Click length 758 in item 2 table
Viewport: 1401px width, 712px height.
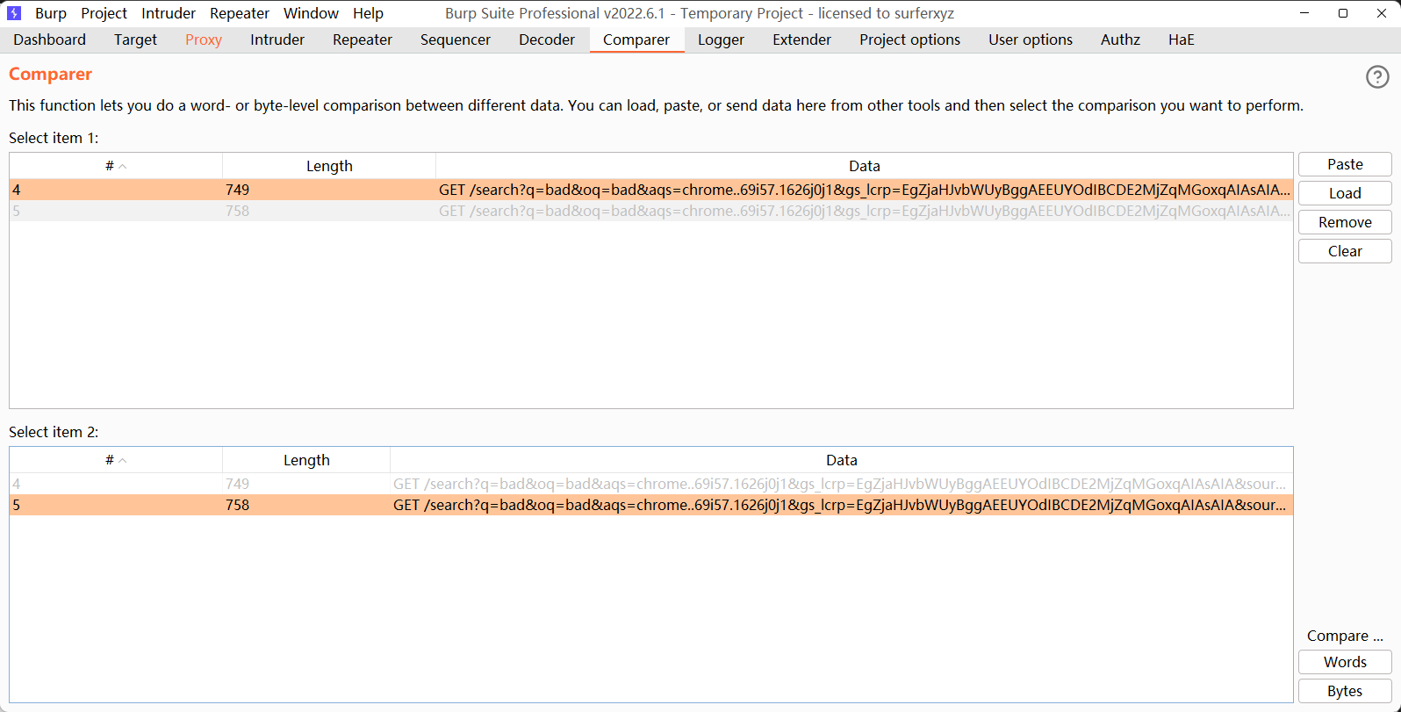tap(237, 505)
